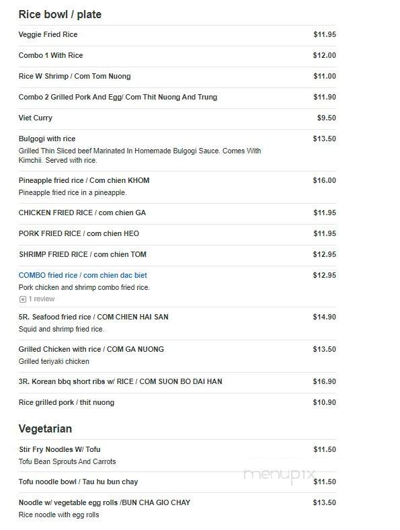The width and height of the screenshot is (400, 530).
Task: Select the Combo 1 With Rice item
Action: [50, 55]
